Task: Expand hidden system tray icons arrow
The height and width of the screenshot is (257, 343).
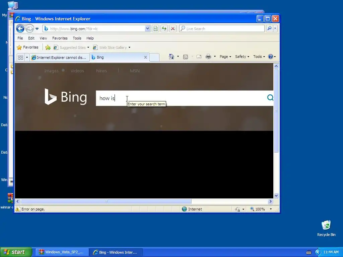Action: (x=318, y=252)
